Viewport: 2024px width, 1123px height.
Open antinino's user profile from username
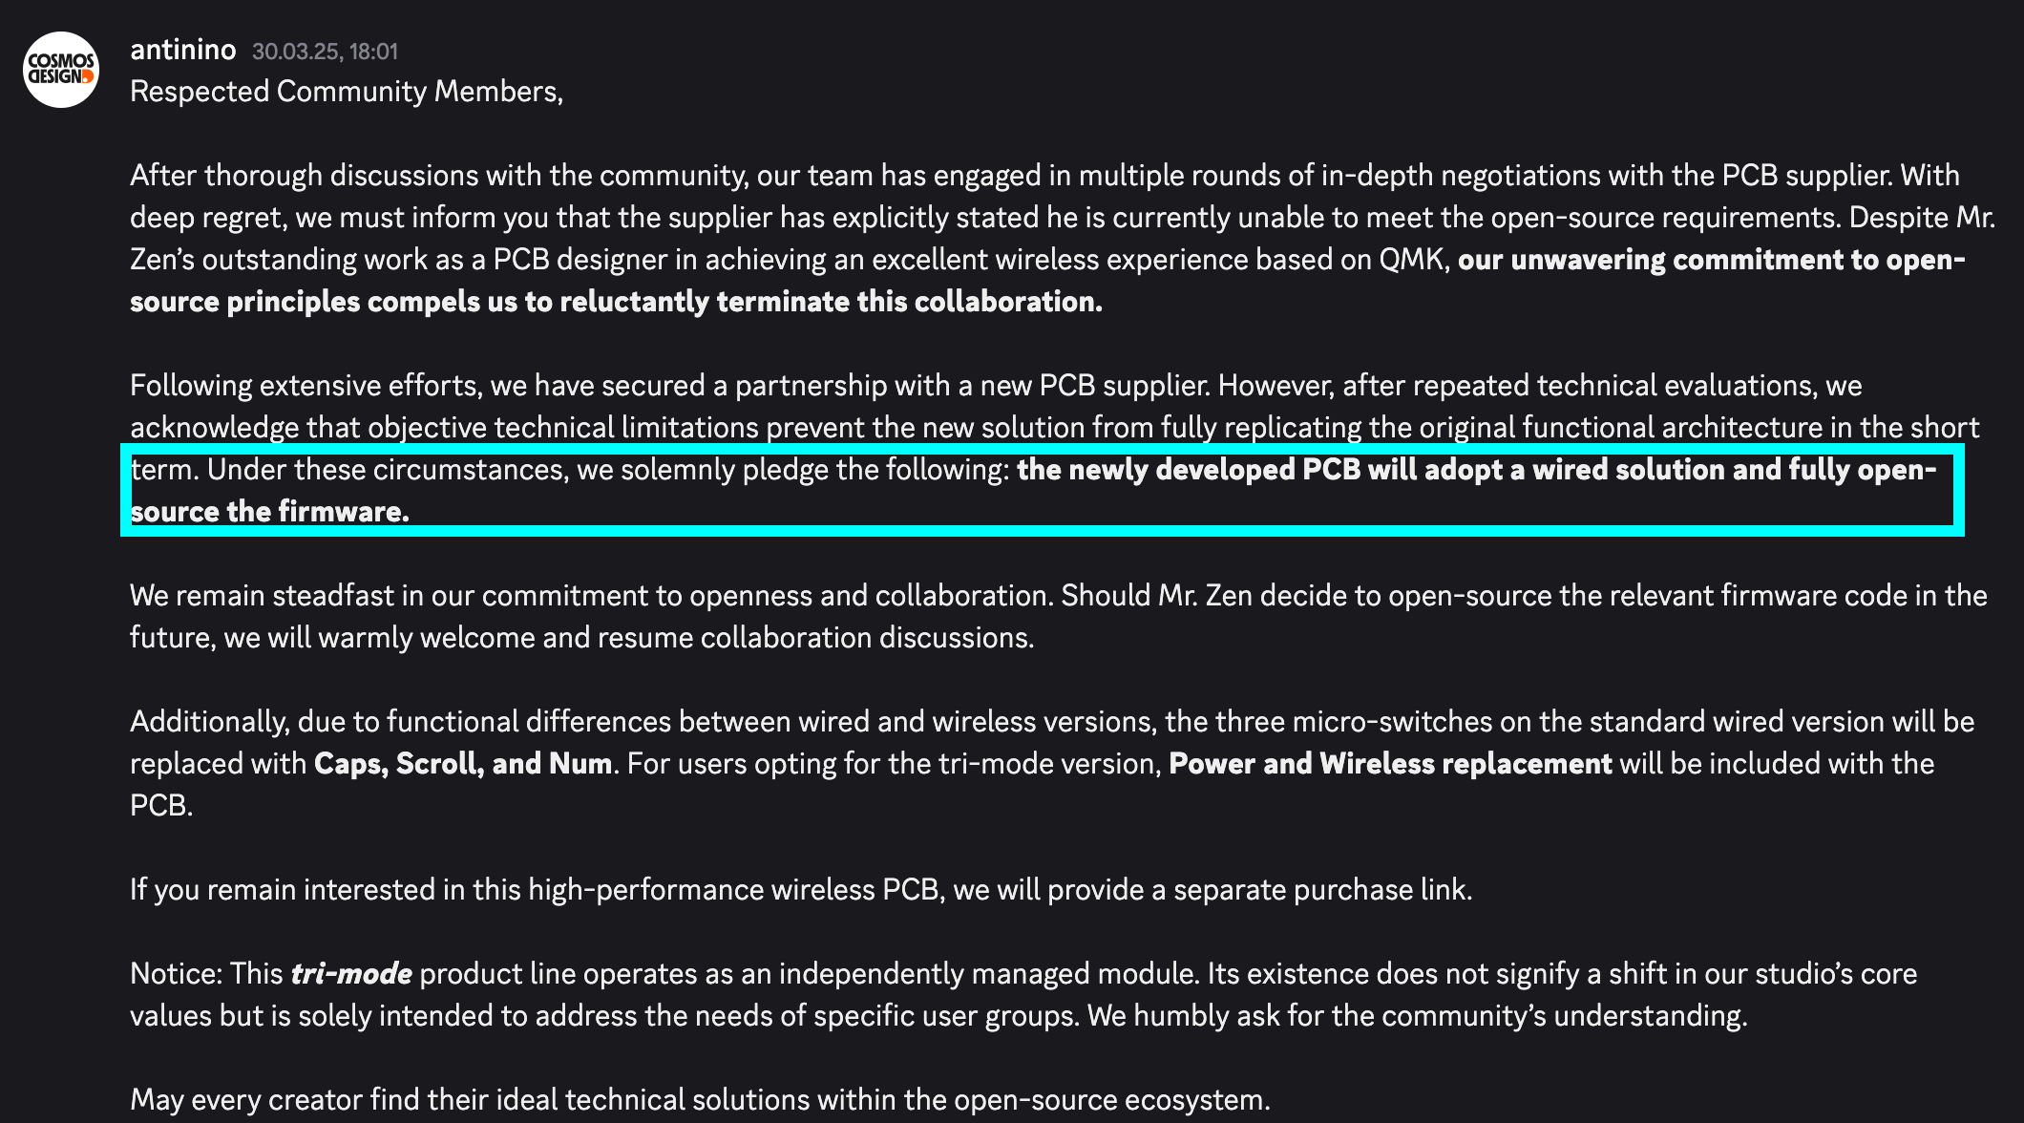183,50
